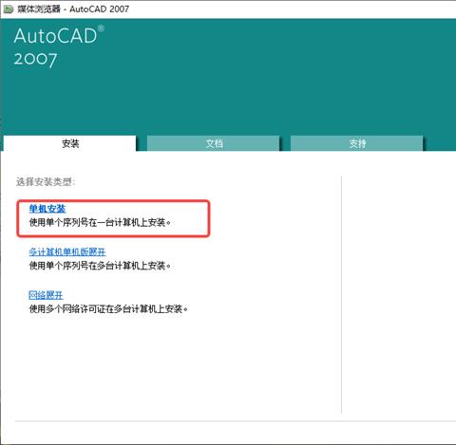Viewport: 456px width, 445px height.
Task: Click the 选择安装类型: heading
Action: coord(46,182)
